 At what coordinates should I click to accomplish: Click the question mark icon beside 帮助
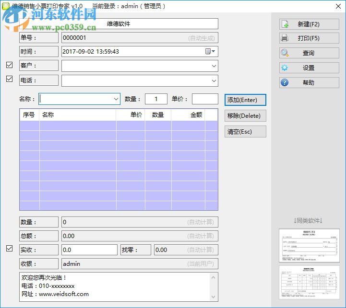coord(285,82)
